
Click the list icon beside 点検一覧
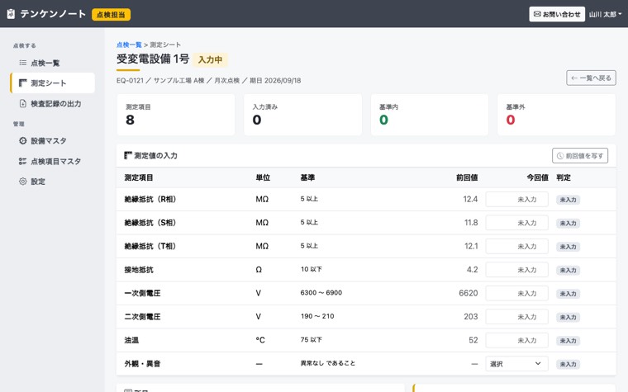click(23, 63)
